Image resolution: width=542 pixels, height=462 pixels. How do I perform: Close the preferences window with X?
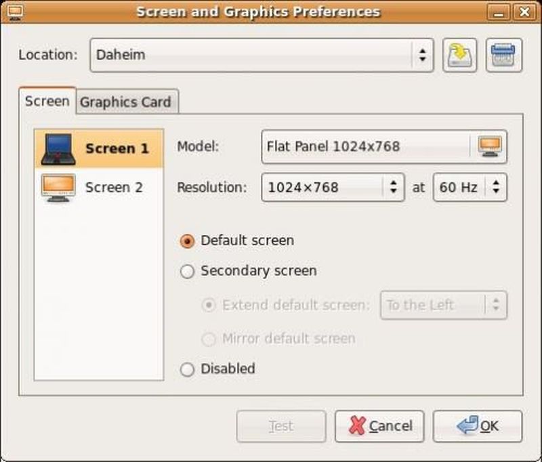[523, 12]
